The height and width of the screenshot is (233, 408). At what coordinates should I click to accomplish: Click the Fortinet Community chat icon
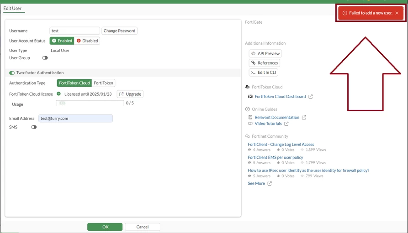coord(248,136)
